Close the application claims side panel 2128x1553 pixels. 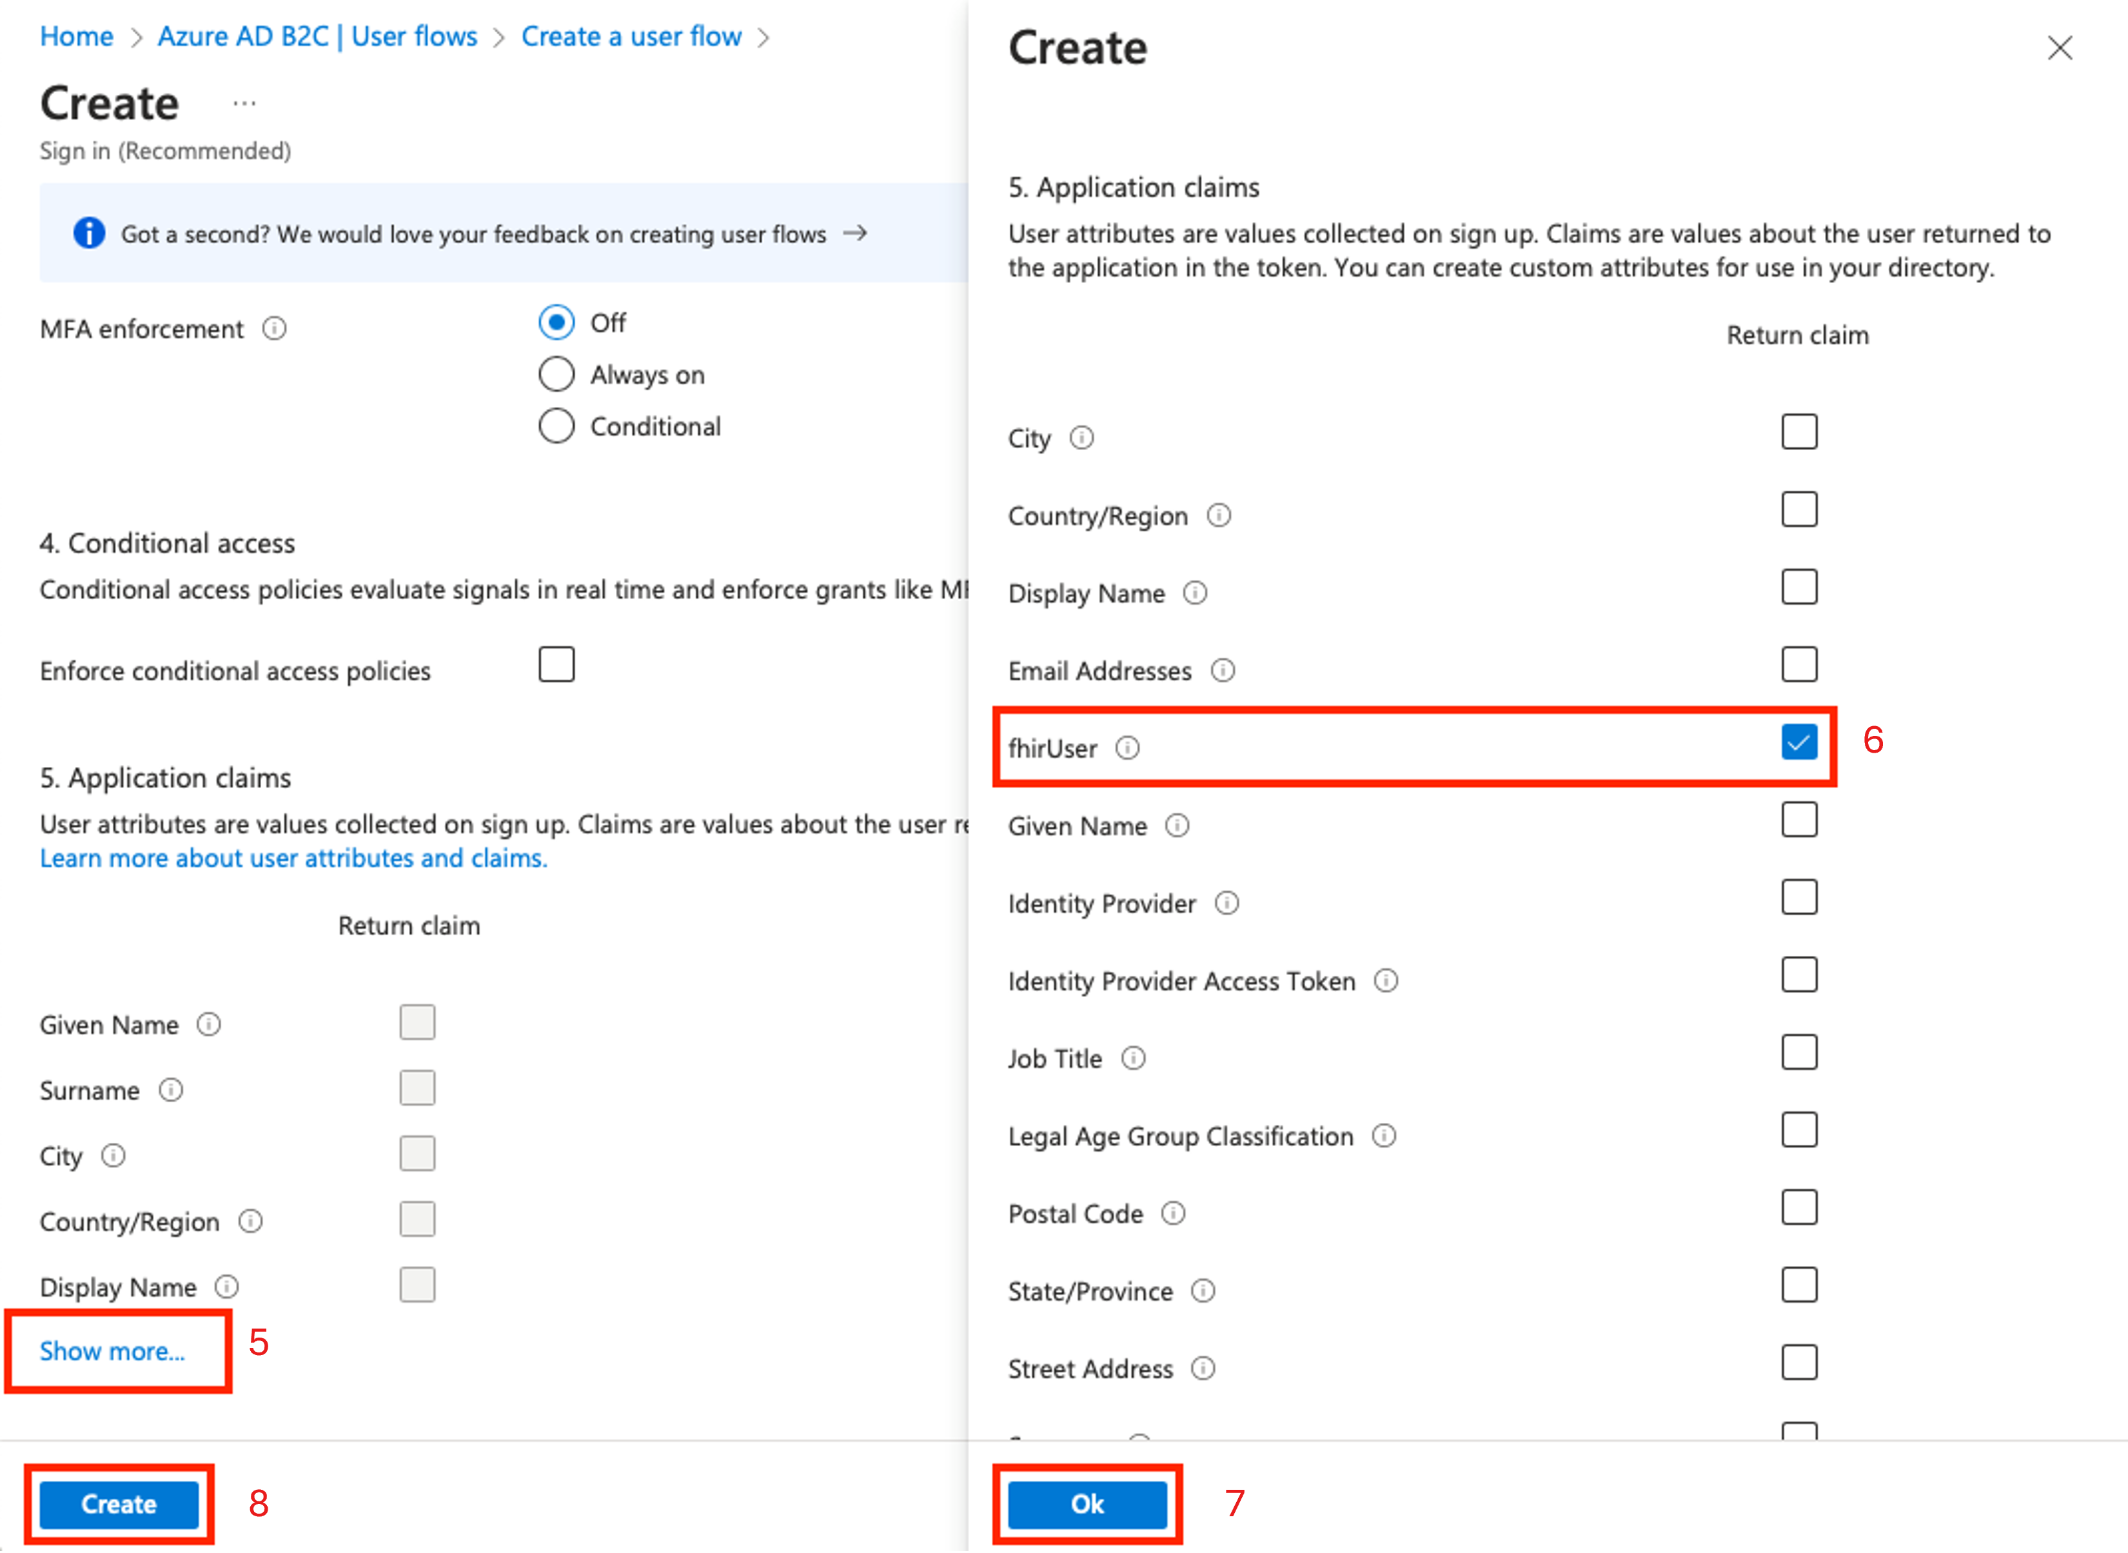(2060, 48)
